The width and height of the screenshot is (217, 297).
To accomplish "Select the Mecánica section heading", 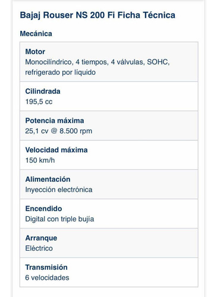I will coord(36,34).
